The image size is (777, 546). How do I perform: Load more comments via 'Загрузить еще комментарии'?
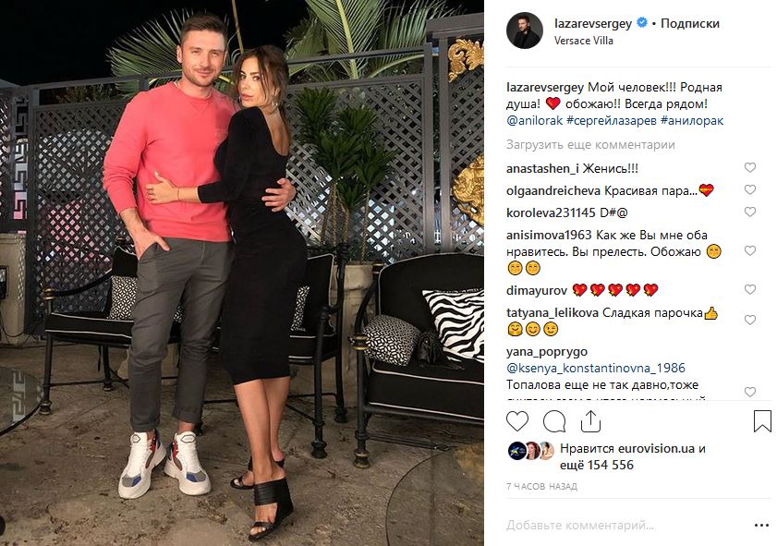590,145
